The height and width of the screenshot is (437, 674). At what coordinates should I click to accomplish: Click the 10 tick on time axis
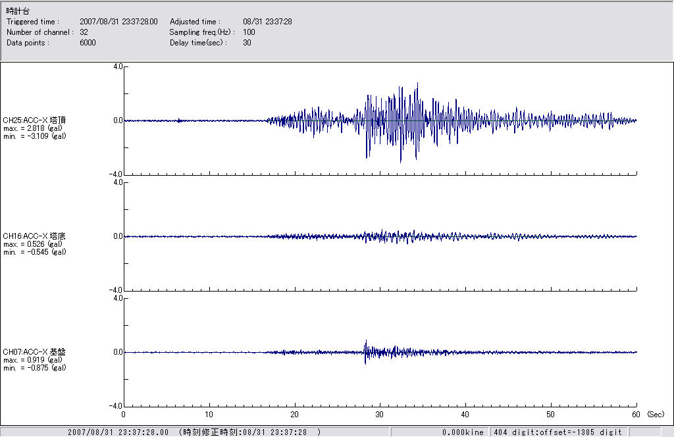point(209,415)
